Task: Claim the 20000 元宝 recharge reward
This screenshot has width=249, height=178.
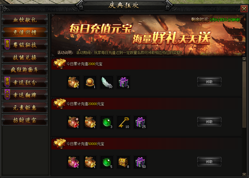Action: (x=209, y=122)
